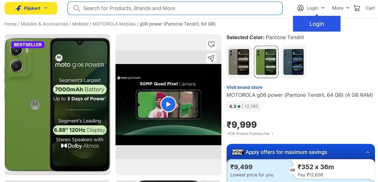Open the shopping cart icon
The height and width of the screenshot is (182, 378).
point(357,8)
